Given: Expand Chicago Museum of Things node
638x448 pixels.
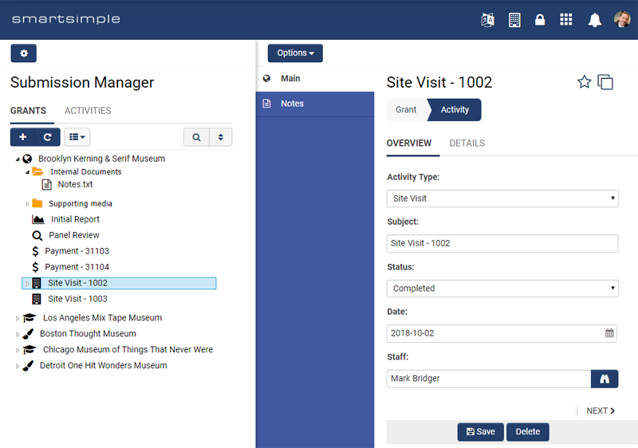Looking at the screenshot, I should (18, 350).
